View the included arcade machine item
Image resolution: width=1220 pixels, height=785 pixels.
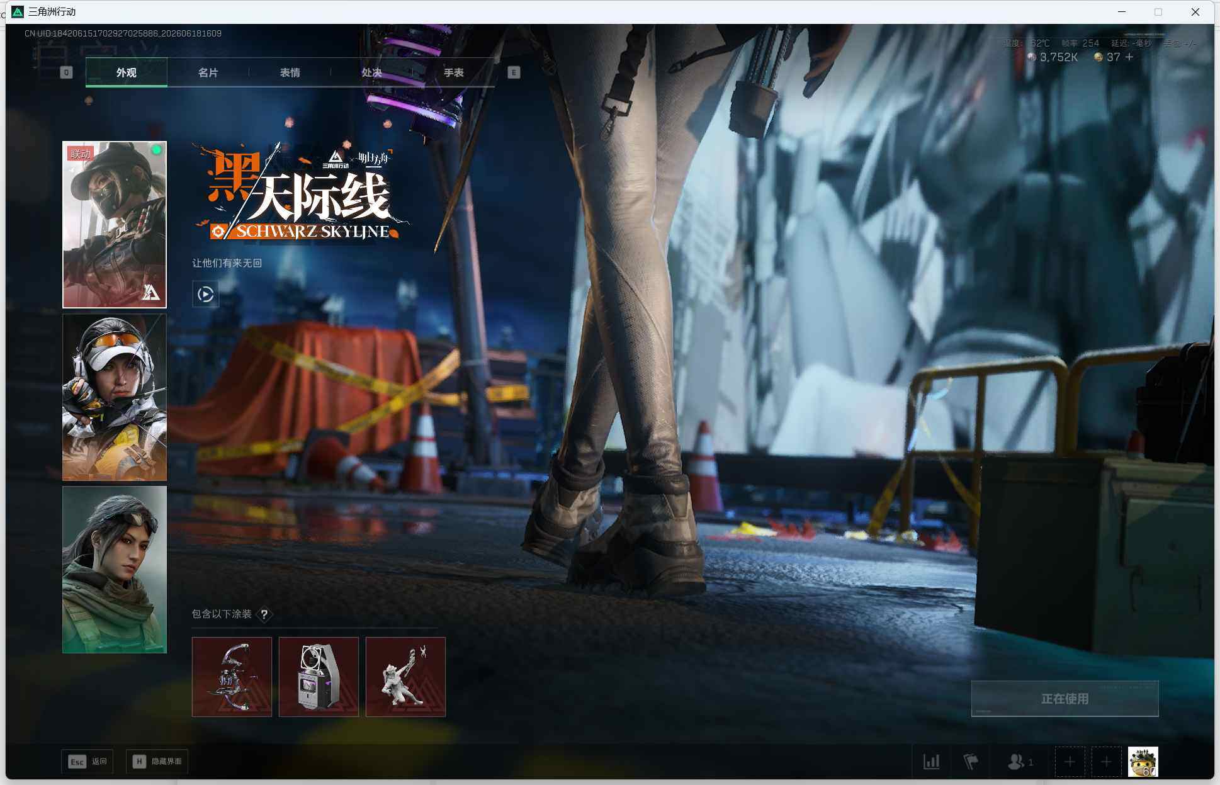(x=319, y=677)
